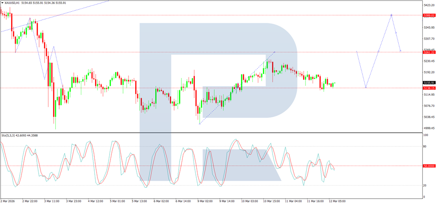Click the stochastic 80 level label
Viewport: 437px width, 204px height.
pyautogui.click(x=425, y=146)
